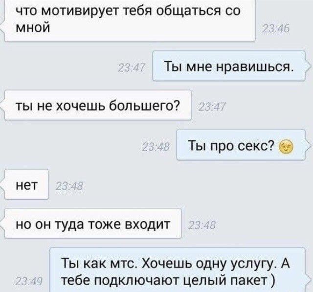Click the winking emoji in the message

287,147
